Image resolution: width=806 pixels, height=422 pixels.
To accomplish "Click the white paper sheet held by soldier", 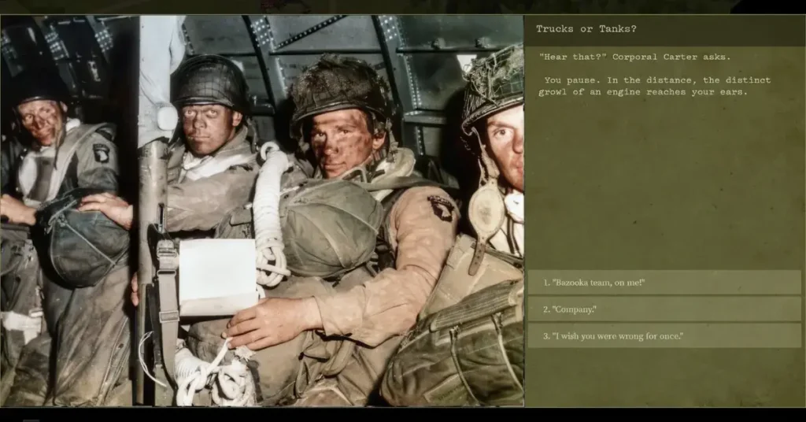I will click(x=217, y=276).
